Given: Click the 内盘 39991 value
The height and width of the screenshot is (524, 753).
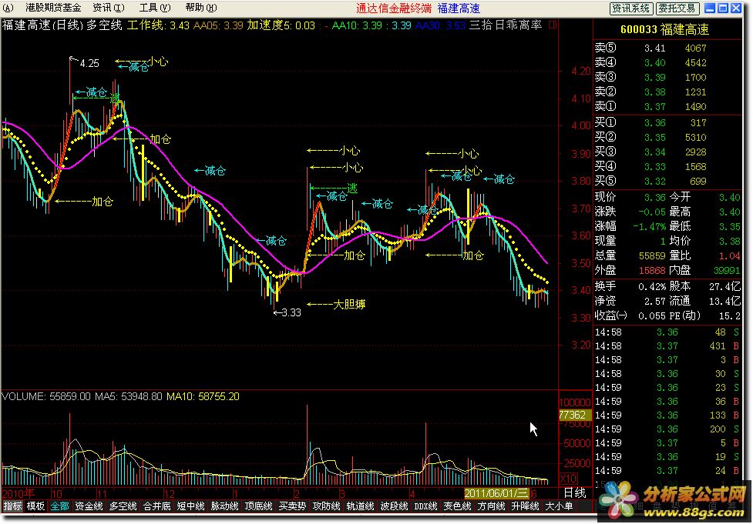Looking at the screenshot, I should pos(727,270).
